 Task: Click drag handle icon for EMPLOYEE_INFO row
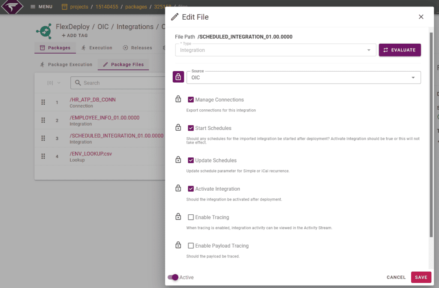[43, 120]
